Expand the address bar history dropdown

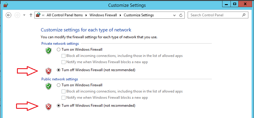(x=175, y=15)
